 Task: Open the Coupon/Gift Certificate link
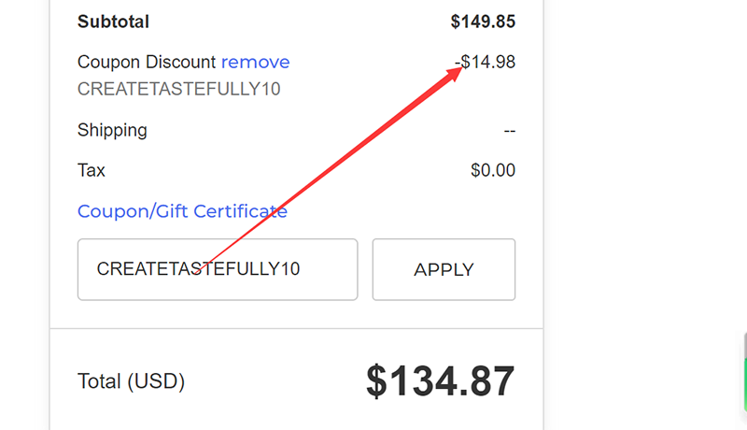coord(182,211)
